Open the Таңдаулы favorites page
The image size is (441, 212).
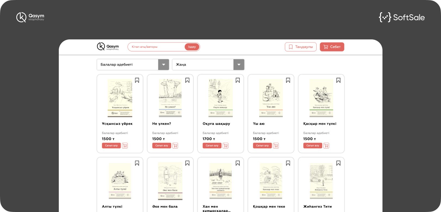pyautogui.click(x=301, y=47)
